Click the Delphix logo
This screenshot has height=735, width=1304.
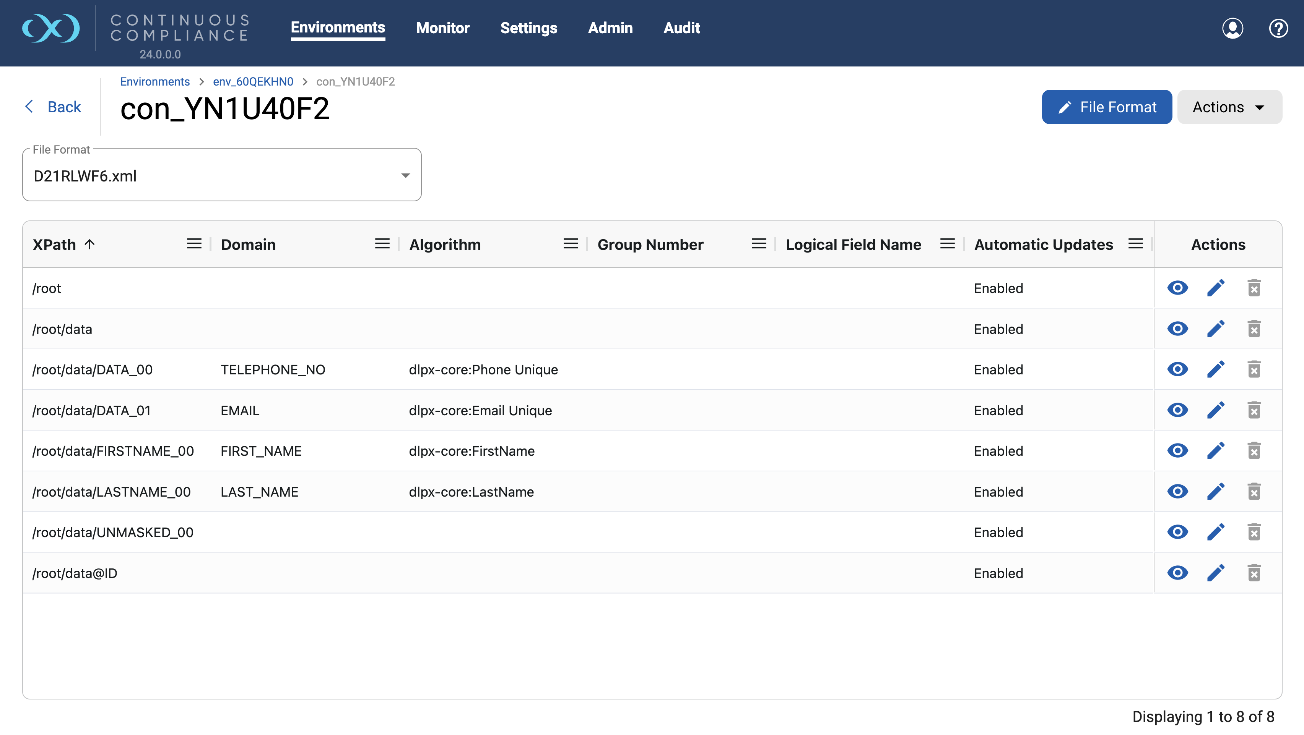[x=50, y=28]
